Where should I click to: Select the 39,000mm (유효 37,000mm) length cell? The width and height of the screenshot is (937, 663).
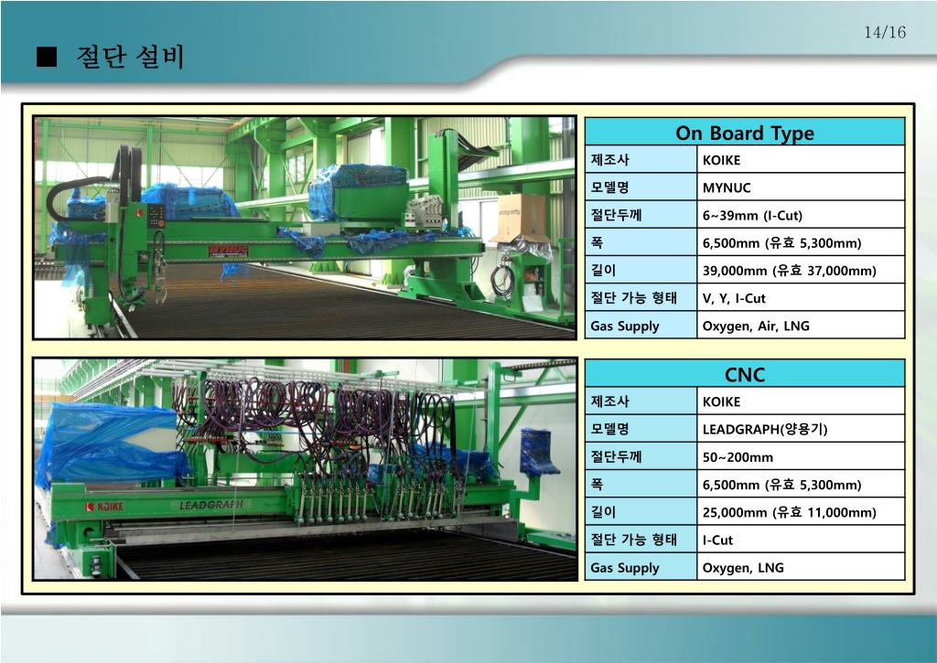(801, 270)
